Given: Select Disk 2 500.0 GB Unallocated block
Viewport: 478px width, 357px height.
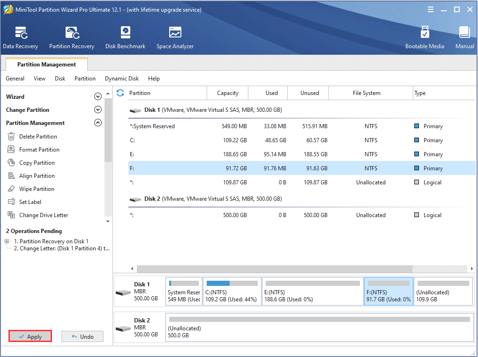Looking at the screenshot, I should (319, 327).
